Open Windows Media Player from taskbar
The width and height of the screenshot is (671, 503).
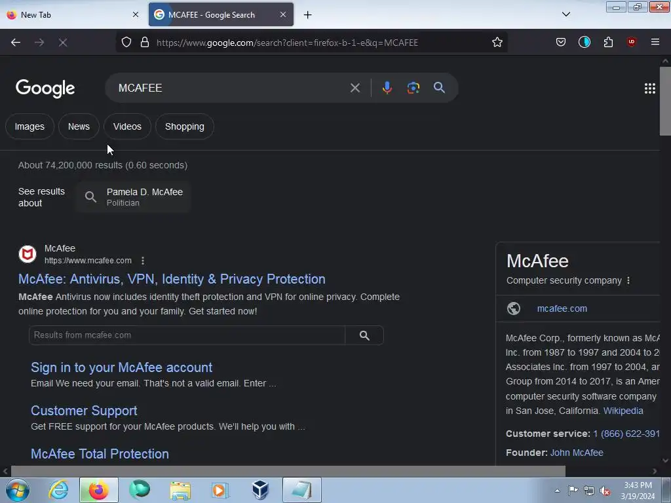[x=220, y=490]
